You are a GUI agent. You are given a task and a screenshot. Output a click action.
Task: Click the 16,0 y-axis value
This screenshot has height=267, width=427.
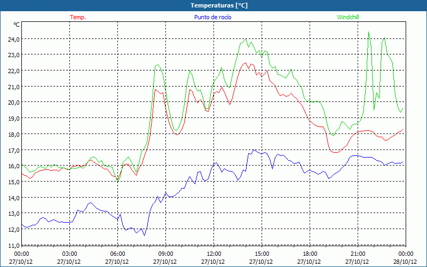point(14,166)
